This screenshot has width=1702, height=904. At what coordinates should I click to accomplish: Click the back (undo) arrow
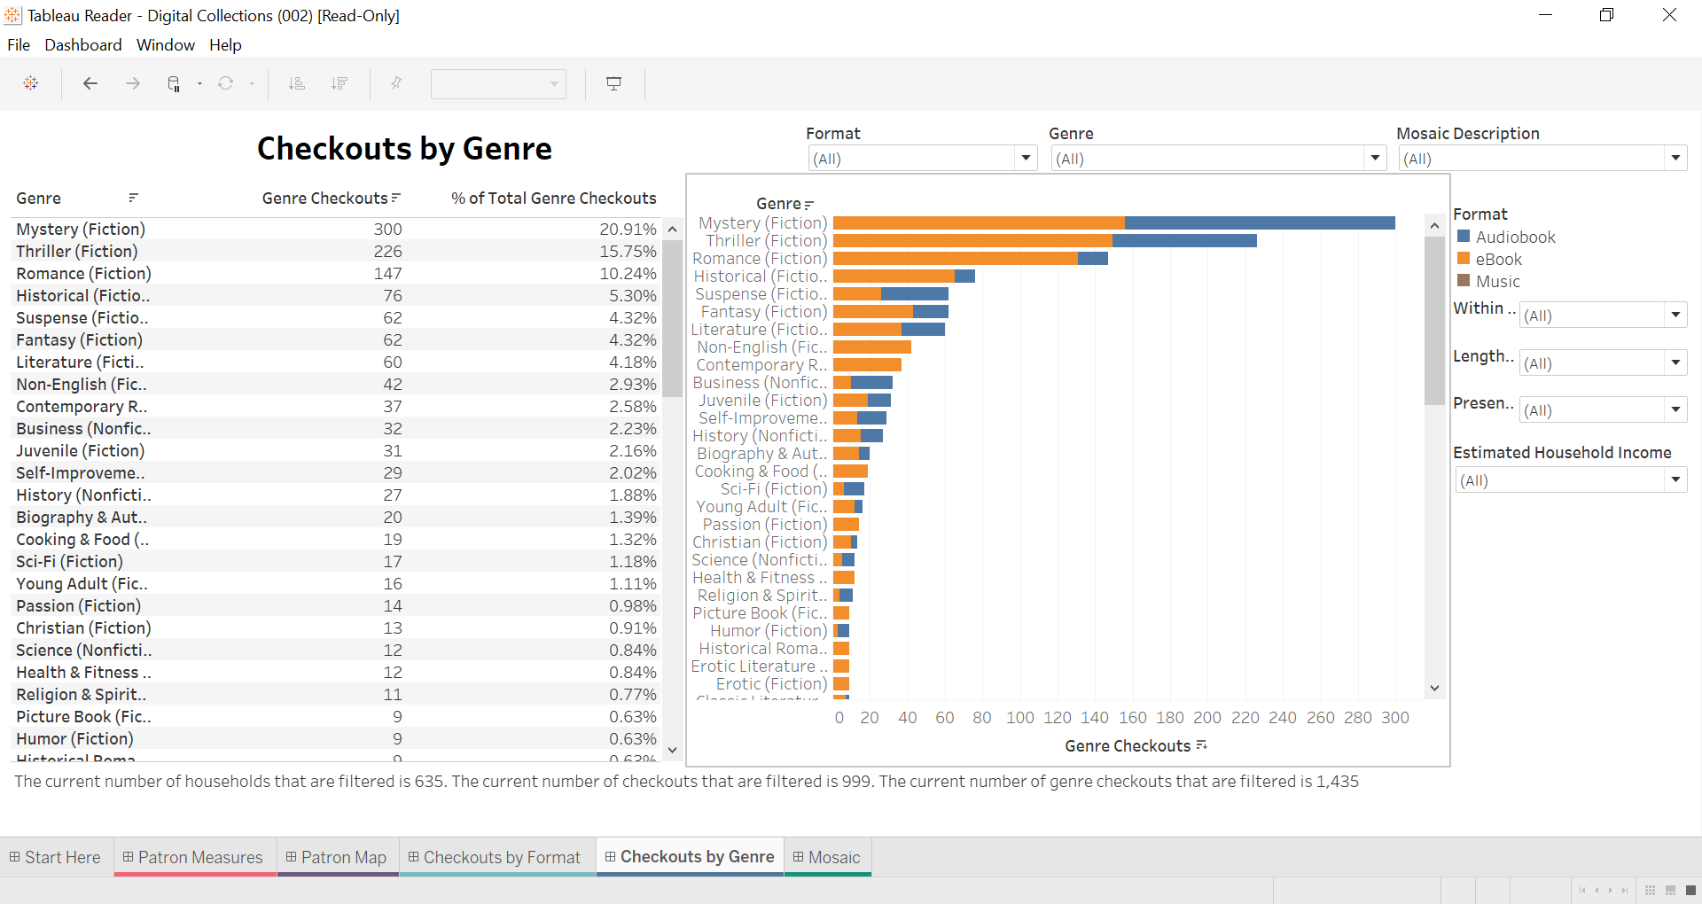tap(90, 83)
